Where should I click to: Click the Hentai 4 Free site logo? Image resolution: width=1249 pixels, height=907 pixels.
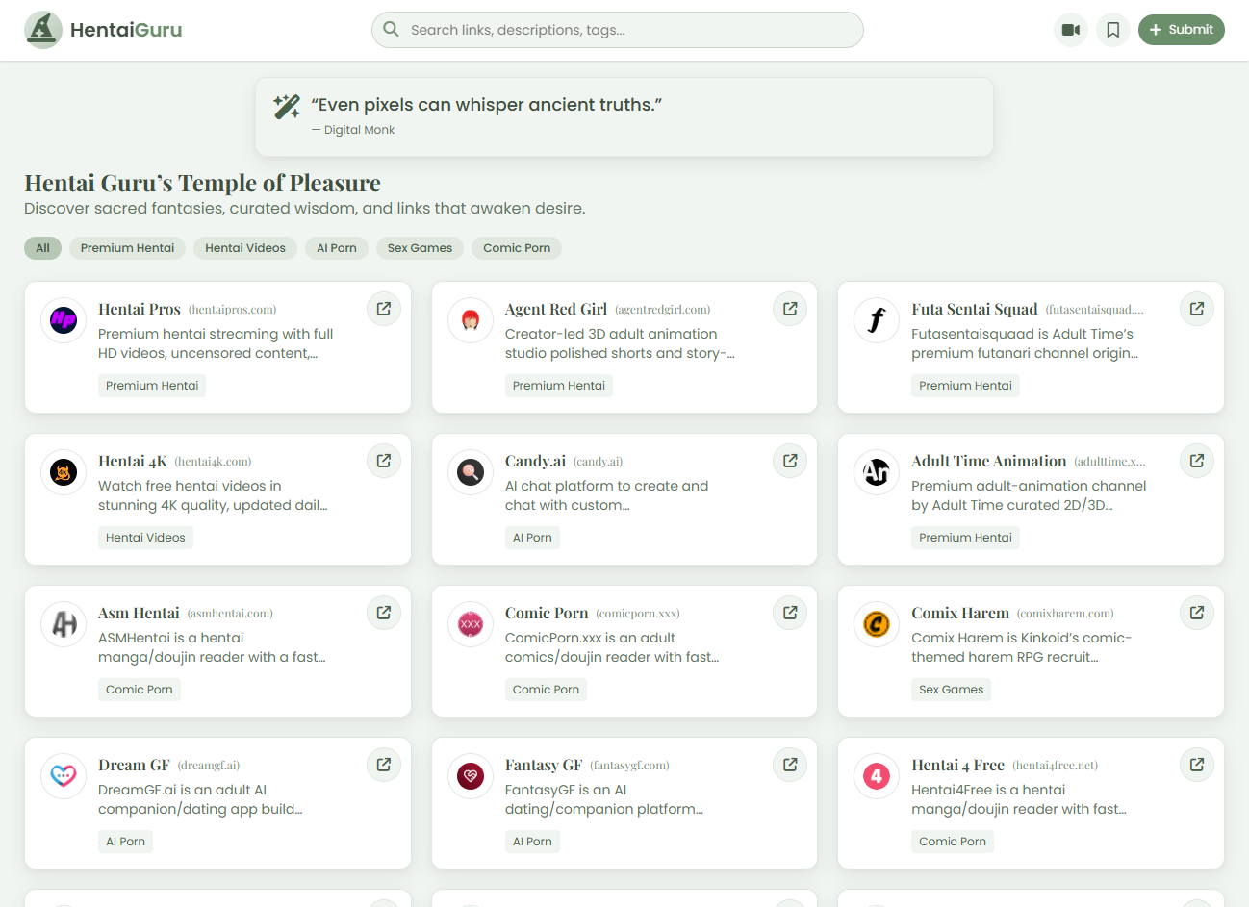tap(877, 776)
